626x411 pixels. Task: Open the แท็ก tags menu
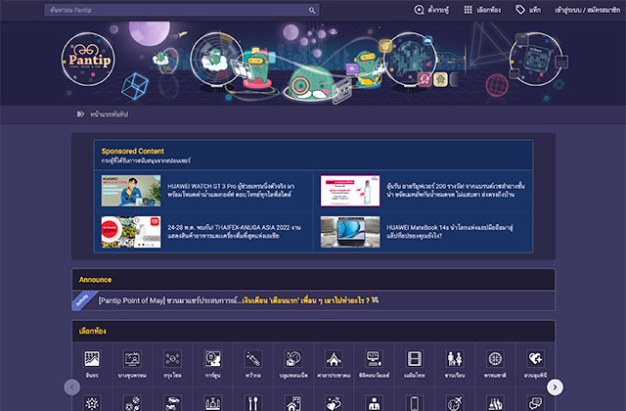click(x=528, y=10)
